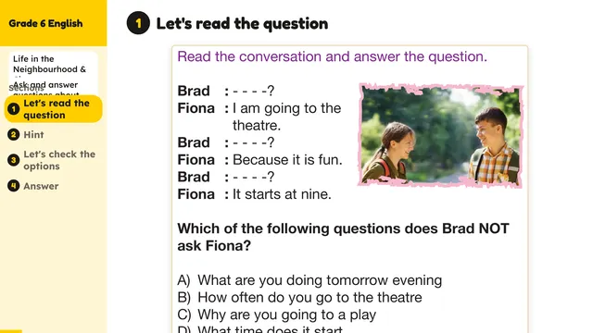Choose option A about tomorrow evening
The height and width of the screenshot is (333, 593).
[x=309, y=280]
